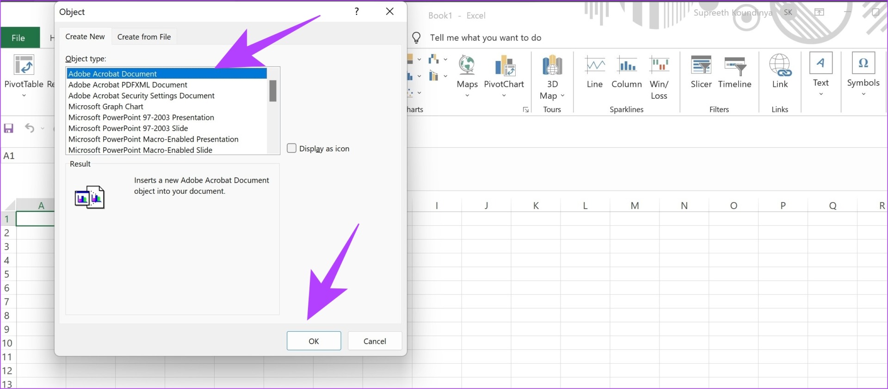Screen dimensions: 888x389
Task: Open the Maps chart icon
Action: [x=467, y=66]
